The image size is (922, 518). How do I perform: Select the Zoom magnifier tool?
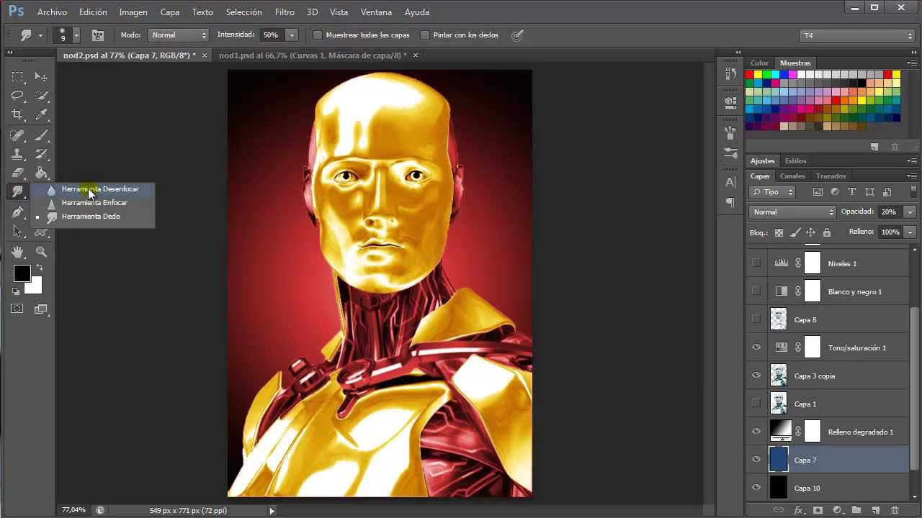(41, 252)
